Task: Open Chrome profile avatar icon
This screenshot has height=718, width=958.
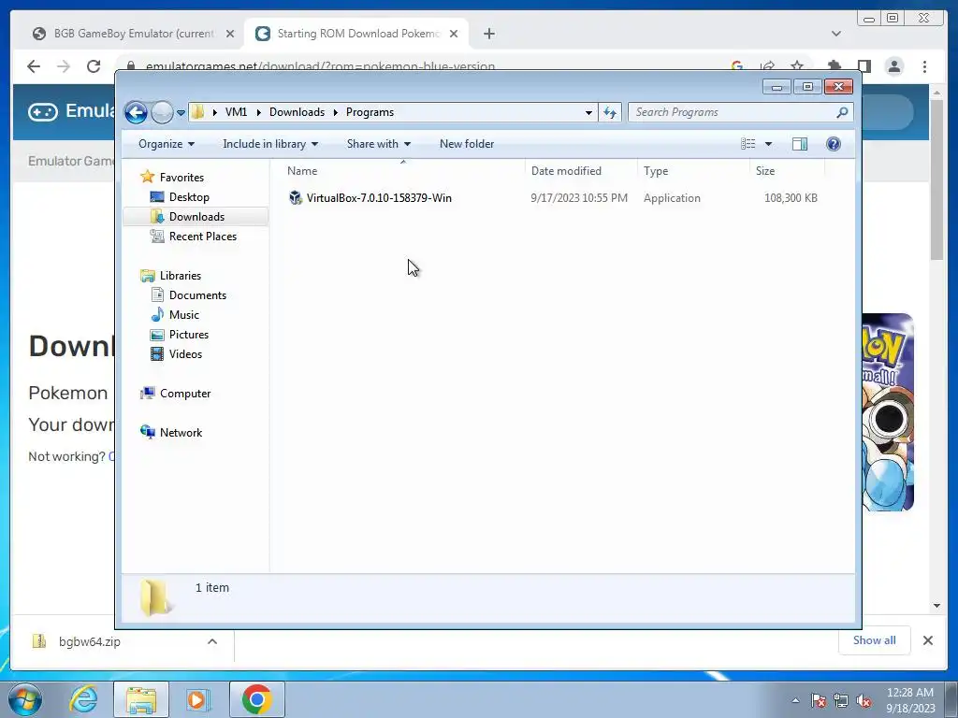Action: (894, 66)
